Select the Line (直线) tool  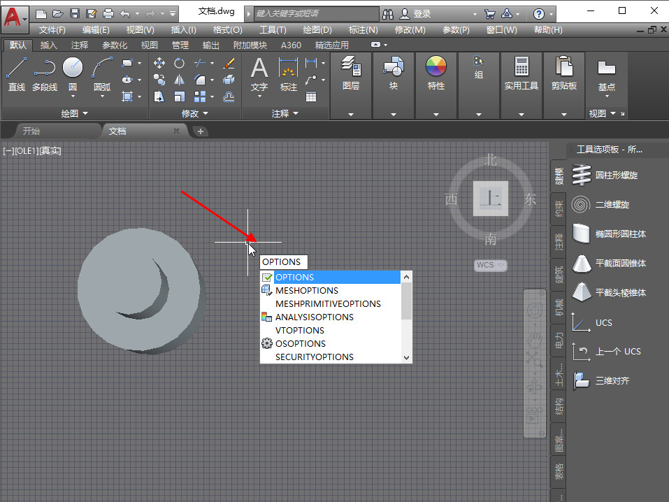[17, 74]
